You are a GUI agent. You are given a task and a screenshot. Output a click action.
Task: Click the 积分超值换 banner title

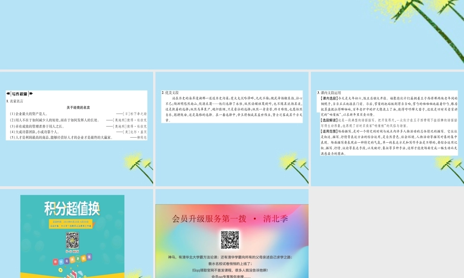click(72, 208)
